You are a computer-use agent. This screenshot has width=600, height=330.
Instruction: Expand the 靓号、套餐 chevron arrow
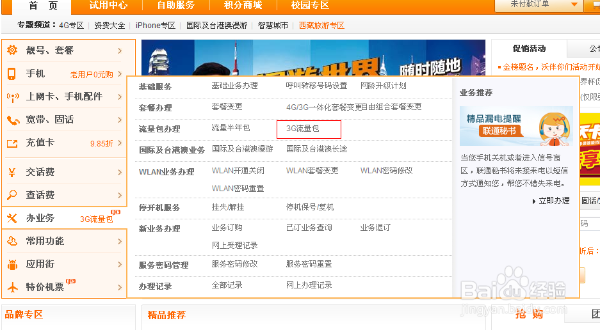pyautogui.click(x=120, y=51)
